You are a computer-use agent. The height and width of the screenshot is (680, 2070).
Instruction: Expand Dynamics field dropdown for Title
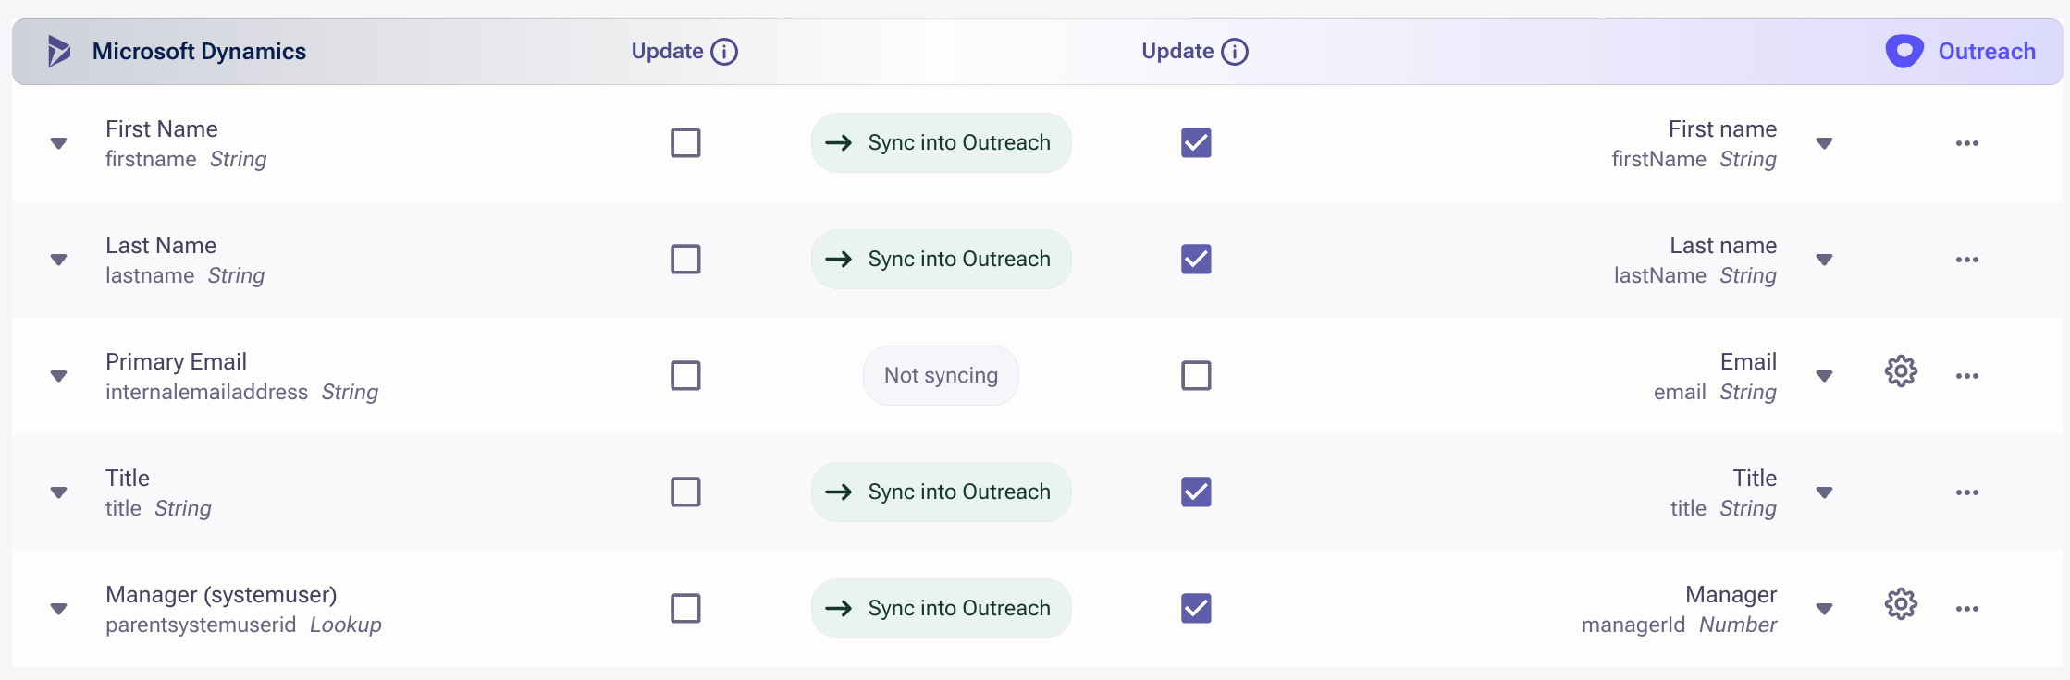click(58, 492)
